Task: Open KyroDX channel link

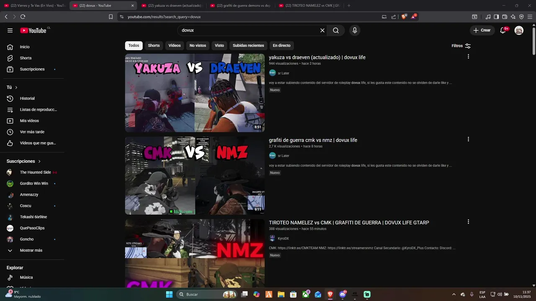Action: [283, 238]
